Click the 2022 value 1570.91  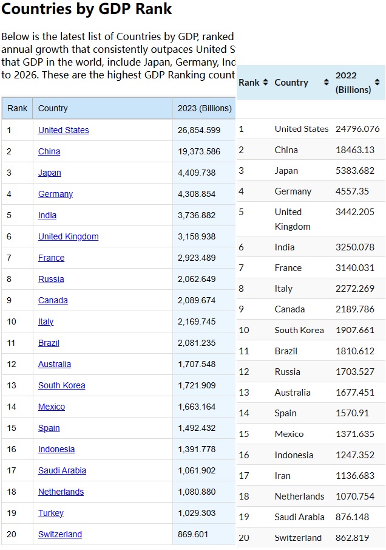(352, 413)
